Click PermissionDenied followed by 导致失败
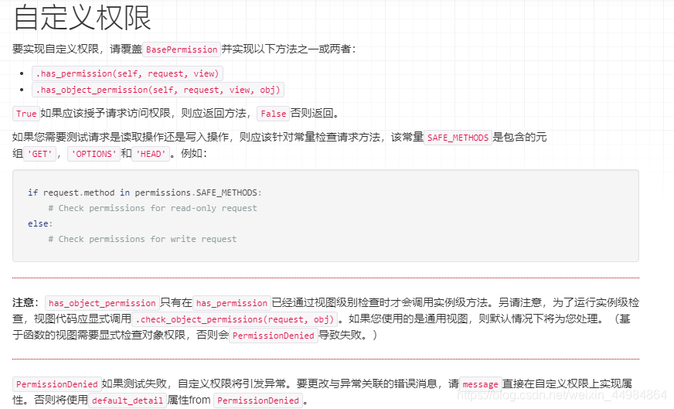Screen dimensions: 674x409 point(274,336)
